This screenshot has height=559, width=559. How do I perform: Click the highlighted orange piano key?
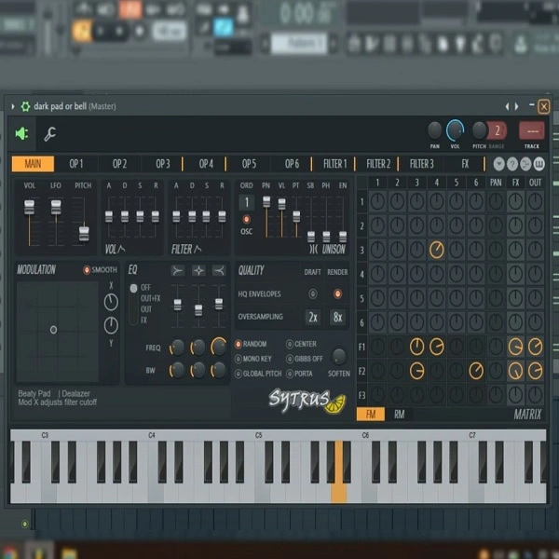(339, 471)
